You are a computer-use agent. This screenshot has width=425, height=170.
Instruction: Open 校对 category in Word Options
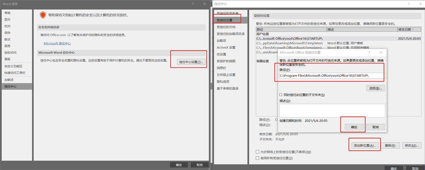click(x=17, y=26)
